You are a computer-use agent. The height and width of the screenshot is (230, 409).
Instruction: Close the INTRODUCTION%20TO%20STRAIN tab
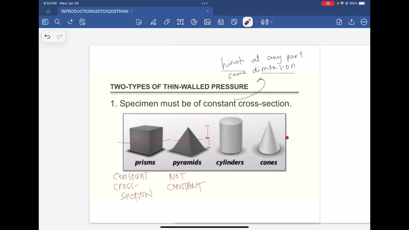click(x=207, y=11)
